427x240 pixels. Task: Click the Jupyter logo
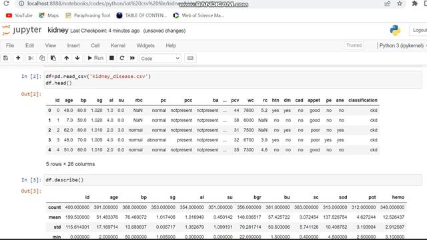click(22, 30)
